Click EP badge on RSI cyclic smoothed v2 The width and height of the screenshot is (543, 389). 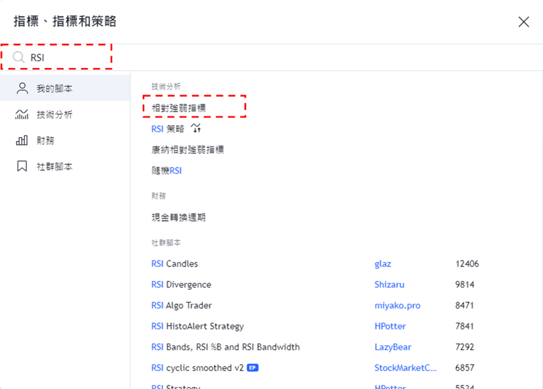(252, 368)
